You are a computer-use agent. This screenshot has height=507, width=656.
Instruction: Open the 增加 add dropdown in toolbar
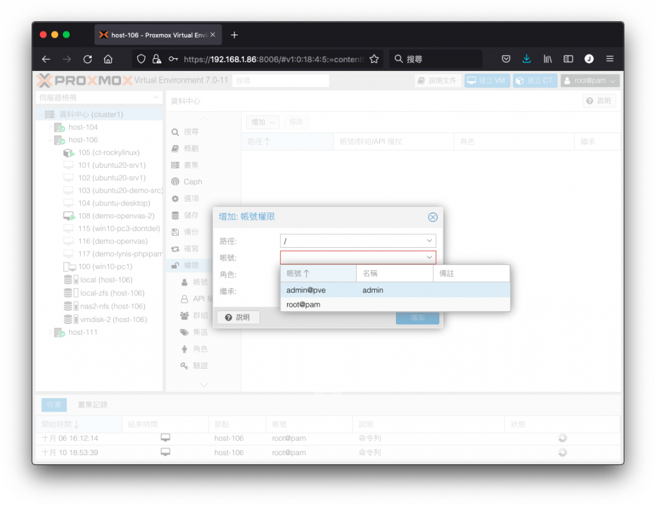tap(262, 122)
